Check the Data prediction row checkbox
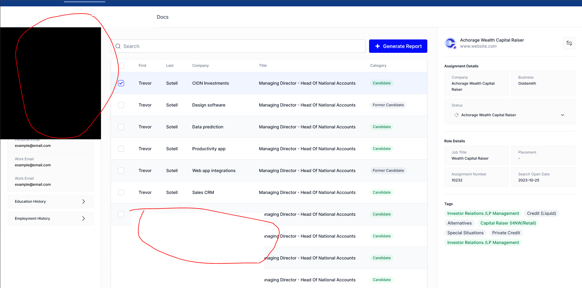This screenshot has height=288, width=582. coord(121,127)
